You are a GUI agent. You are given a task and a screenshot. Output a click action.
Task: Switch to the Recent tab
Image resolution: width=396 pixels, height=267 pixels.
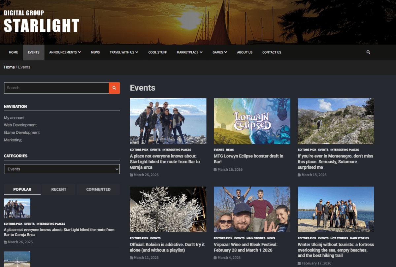(x=59, y=189)
